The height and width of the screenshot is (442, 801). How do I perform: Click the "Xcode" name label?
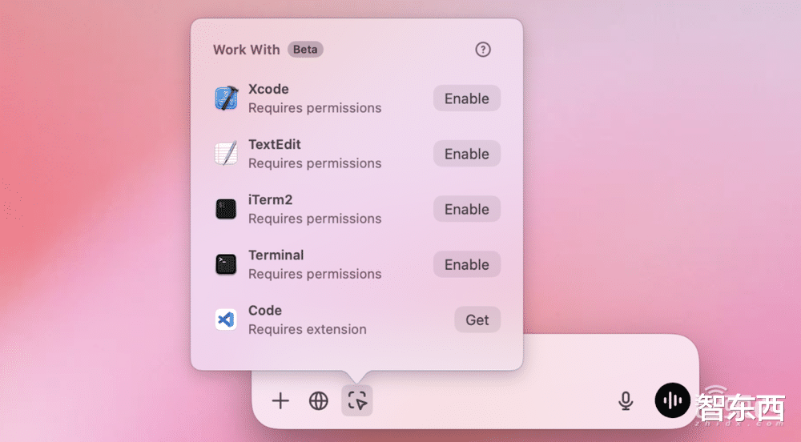click(x=268, y=89)
